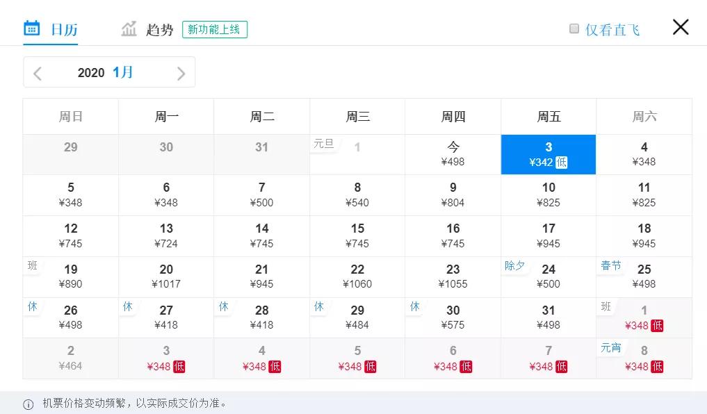
Task: Click the info icon in price notice
Action: (x=29, y=404)
